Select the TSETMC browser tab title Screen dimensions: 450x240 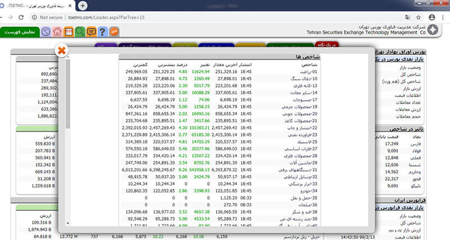coord(36,6)
